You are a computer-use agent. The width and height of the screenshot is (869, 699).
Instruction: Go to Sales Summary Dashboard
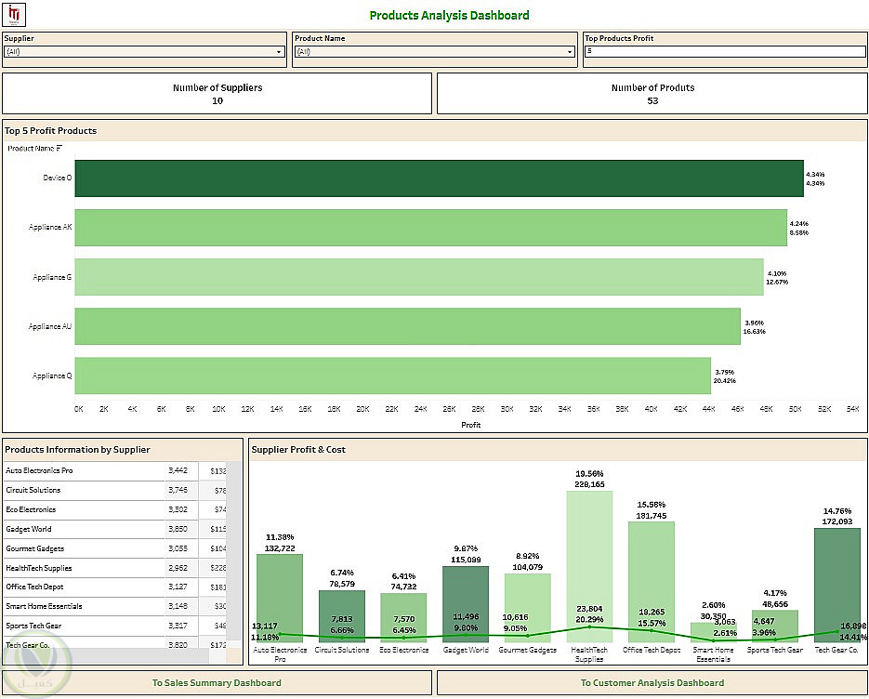coord(217,683)
